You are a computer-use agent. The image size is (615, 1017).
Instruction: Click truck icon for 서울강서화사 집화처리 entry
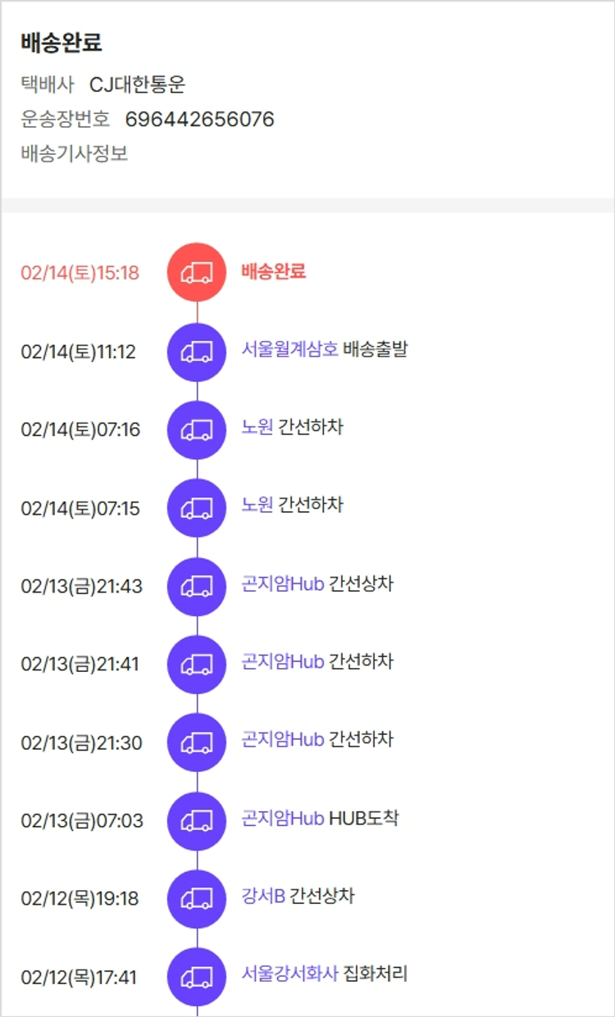(197, 977)
